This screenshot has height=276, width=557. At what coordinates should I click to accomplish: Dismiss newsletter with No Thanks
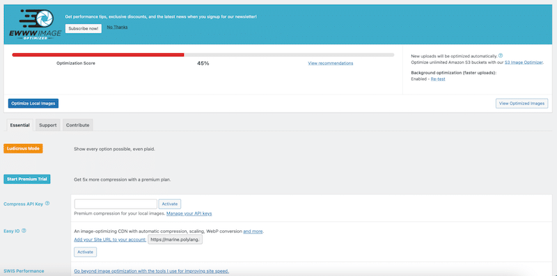117,27
